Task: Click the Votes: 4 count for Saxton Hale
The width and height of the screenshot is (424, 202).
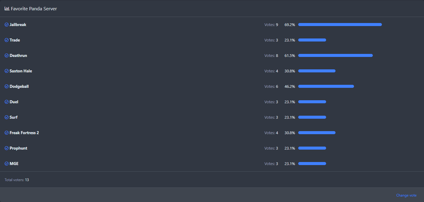Action: 271,71
